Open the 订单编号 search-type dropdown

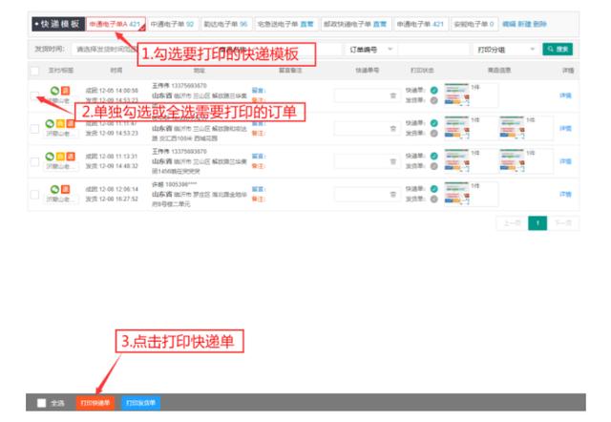(x=371, y=50)
